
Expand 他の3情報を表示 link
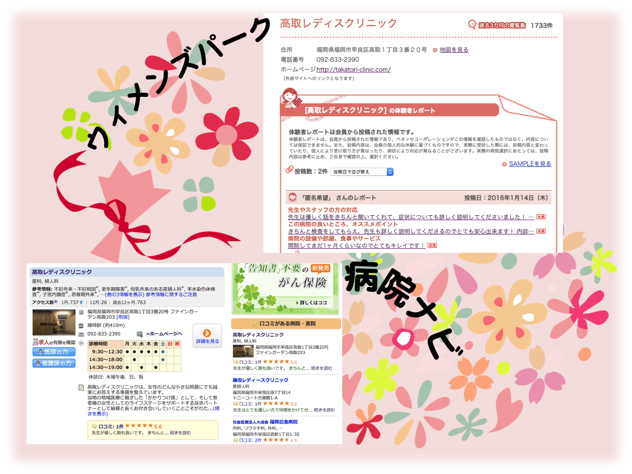coord(125,295)
